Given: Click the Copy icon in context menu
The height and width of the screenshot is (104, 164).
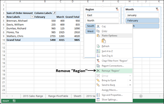Looking at the screenshot, I should pos(98,31).
